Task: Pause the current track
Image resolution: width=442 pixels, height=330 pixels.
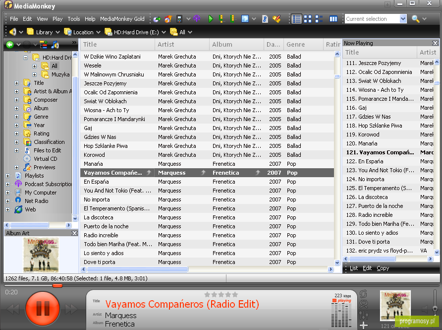Action: point(43,308)
